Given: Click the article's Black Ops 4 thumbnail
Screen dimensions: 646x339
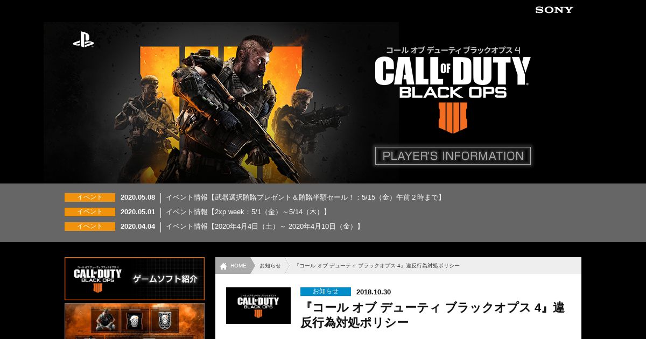Looking at the screenshot, I should (258, 306).
